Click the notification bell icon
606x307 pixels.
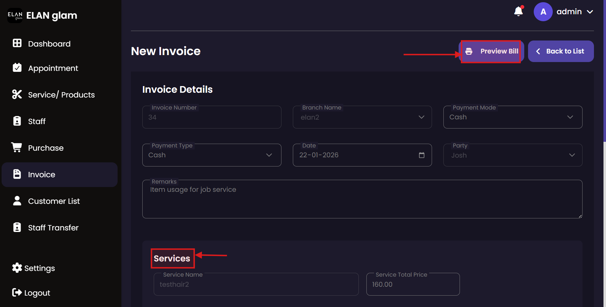[x=518, y=11]
